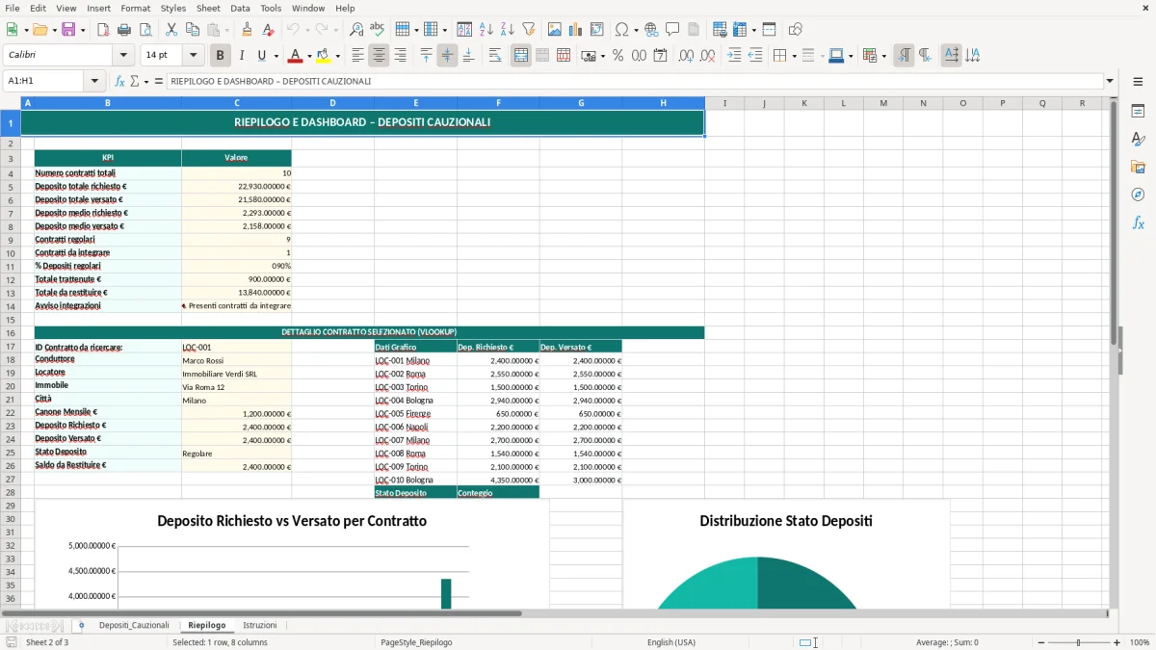Click the Insert Hyperlink globe icon
1156x650 pixels.
pos(651,30)
